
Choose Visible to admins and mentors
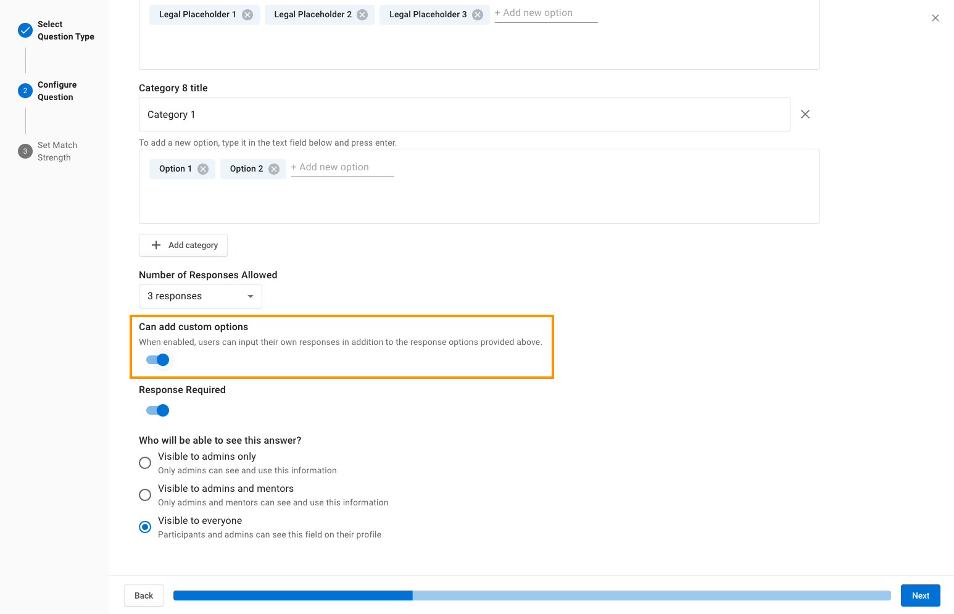point(145,495)
